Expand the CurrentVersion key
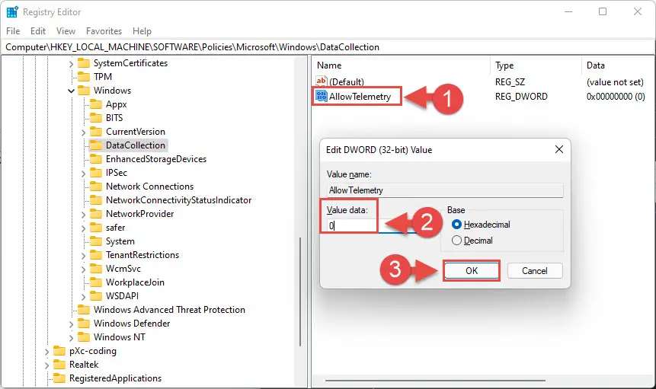Viewport: 656px width, 389px height. coord(83,132)
